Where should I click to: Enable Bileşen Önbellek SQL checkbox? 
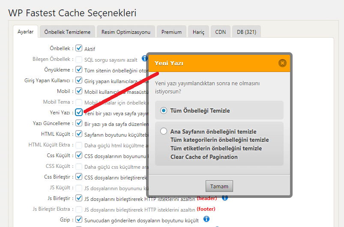point(79,59)
